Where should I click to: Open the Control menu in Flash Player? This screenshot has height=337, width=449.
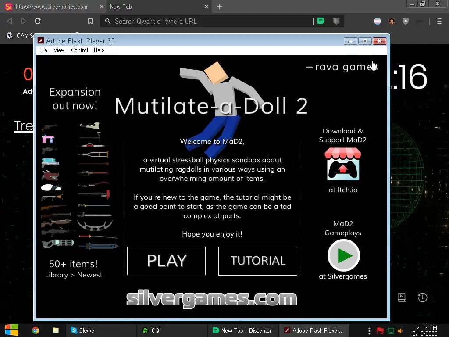pyautogui.click(x=79, y=50)
